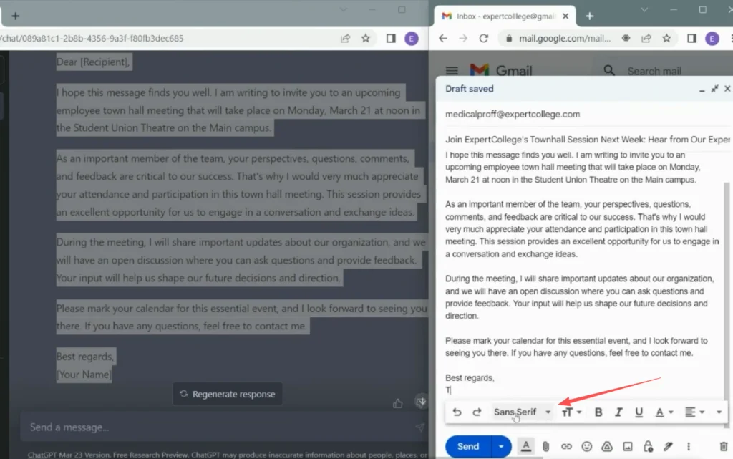Viewport: 733px width, 459px height.
Task: Click the compose body scrollbar
Action: [727, 304]
